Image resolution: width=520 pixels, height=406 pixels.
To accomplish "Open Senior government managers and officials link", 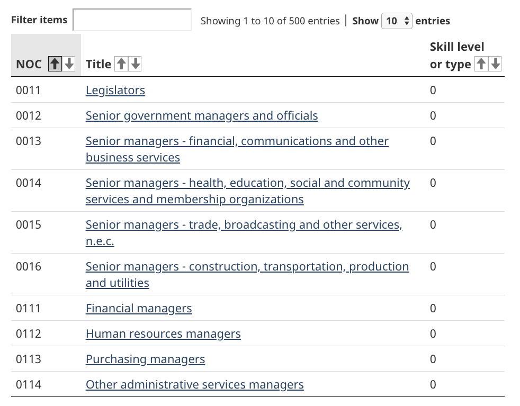I will [x=202, y=115].
